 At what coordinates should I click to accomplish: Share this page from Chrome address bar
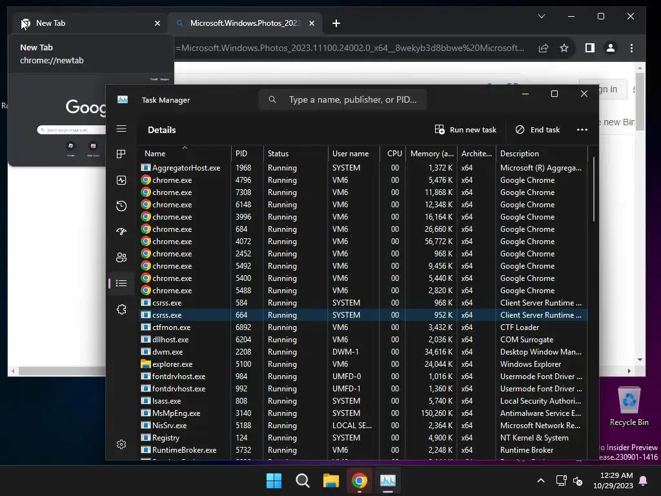pyautogui.click(x=544, y=48)
